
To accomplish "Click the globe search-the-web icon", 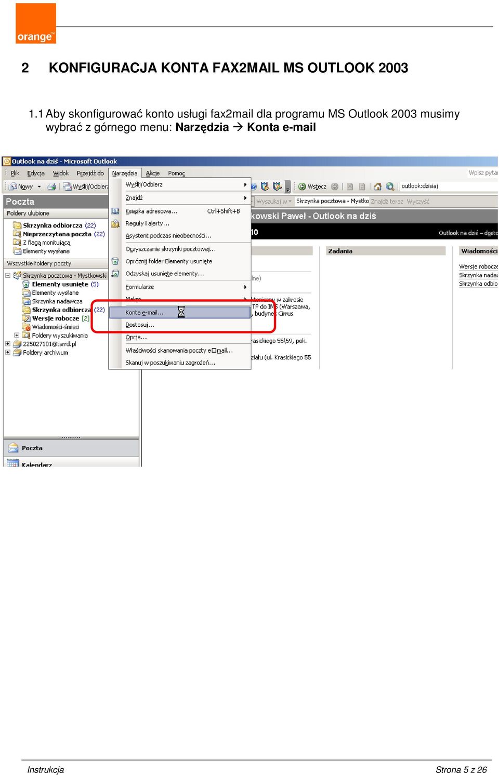I will point(390,186).
